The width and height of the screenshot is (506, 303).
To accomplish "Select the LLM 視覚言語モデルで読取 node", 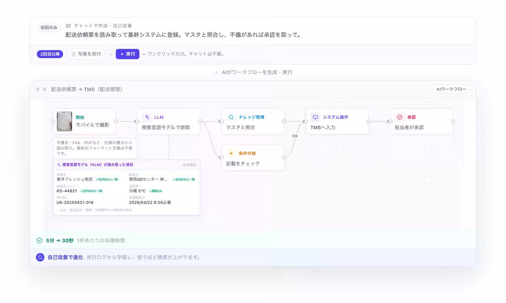I will pos(169,121).
